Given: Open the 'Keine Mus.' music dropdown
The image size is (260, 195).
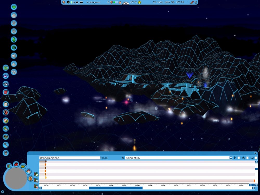Looking at the screenshot, I should pos(231,158).
